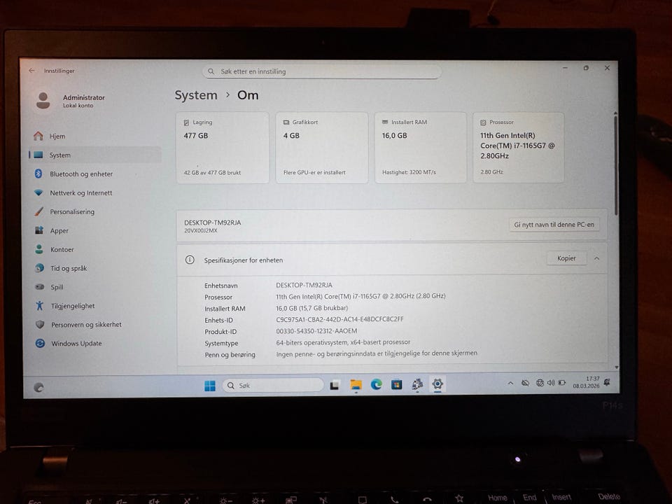This screenshot has width=672, height=504.
Task: Click the Tilgjengelighet figure icon
Action: 39,306
